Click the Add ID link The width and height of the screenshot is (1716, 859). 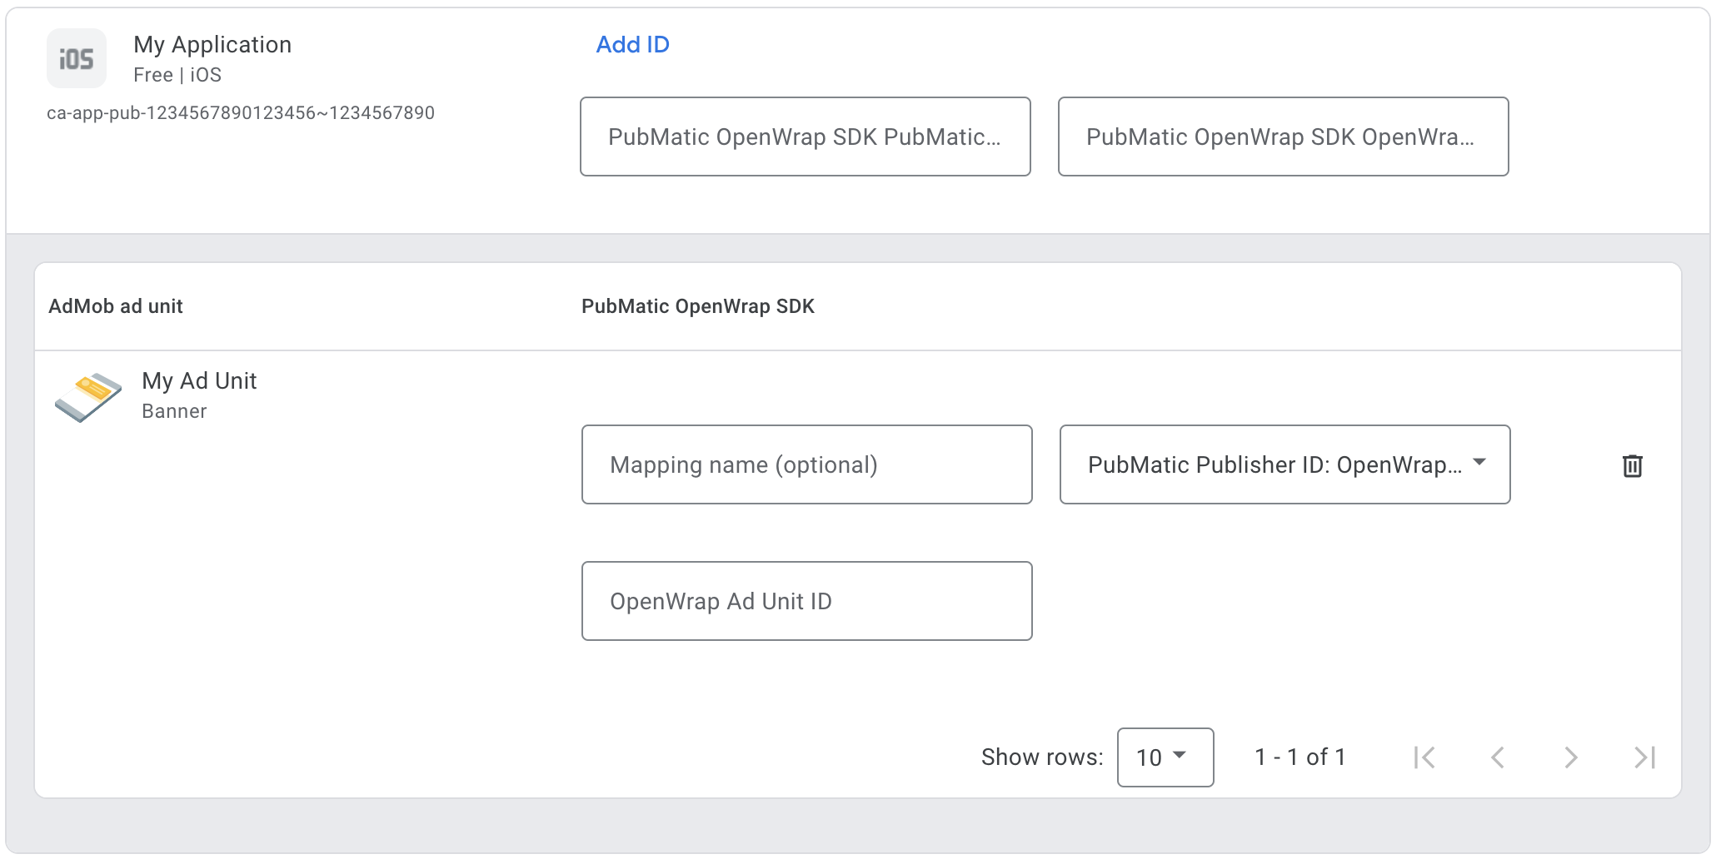point(632,45)
